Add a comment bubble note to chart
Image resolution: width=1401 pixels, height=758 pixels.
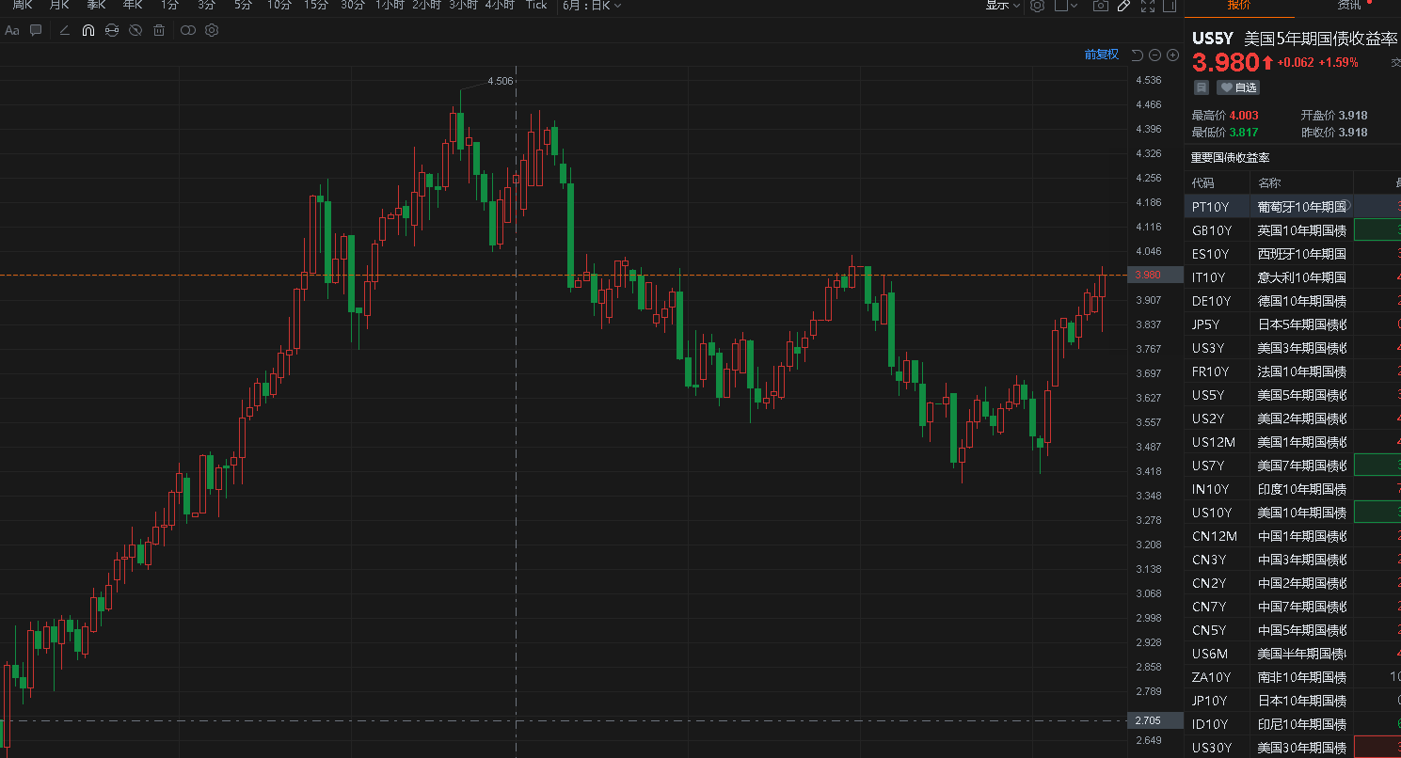coord(36,30)
